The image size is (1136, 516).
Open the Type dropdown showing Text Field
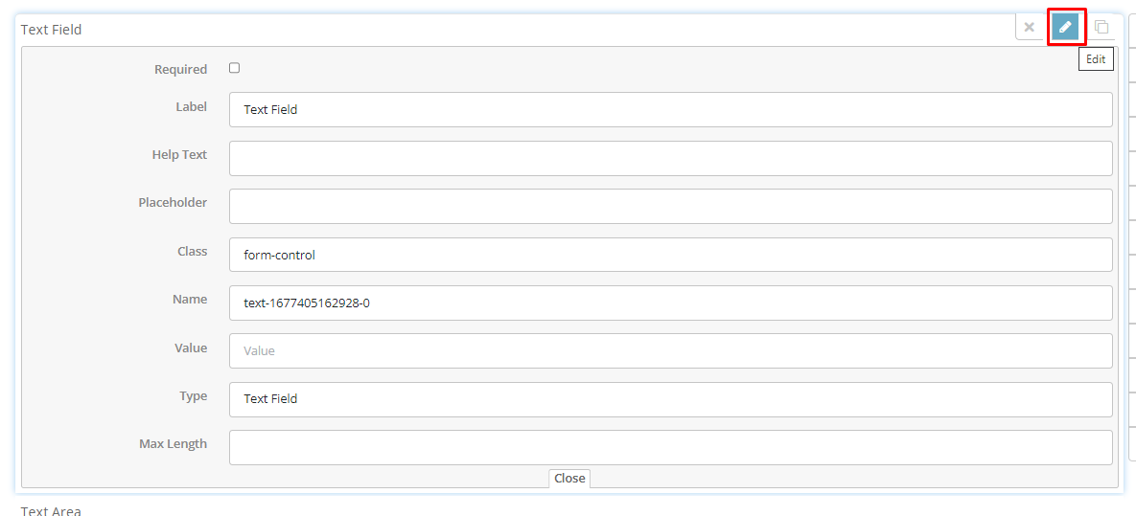click(670, 399)
